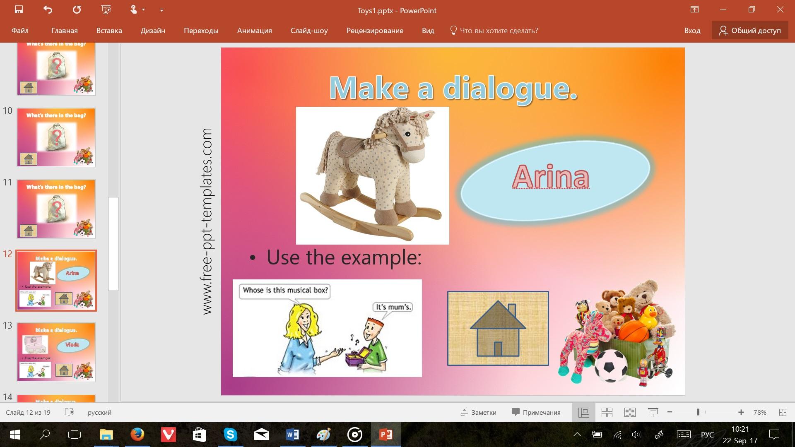The image size is (795, 447).
Task: Open the Примечания comments pane
Action: (x=536, y=412)
